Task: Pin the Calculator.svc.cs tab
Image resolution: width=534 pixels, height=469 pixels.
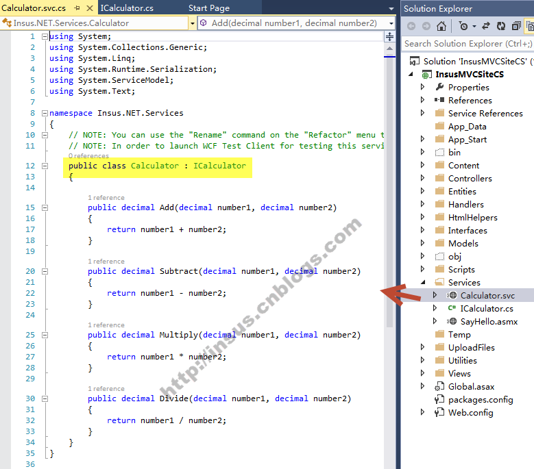Action: point(77,8)
